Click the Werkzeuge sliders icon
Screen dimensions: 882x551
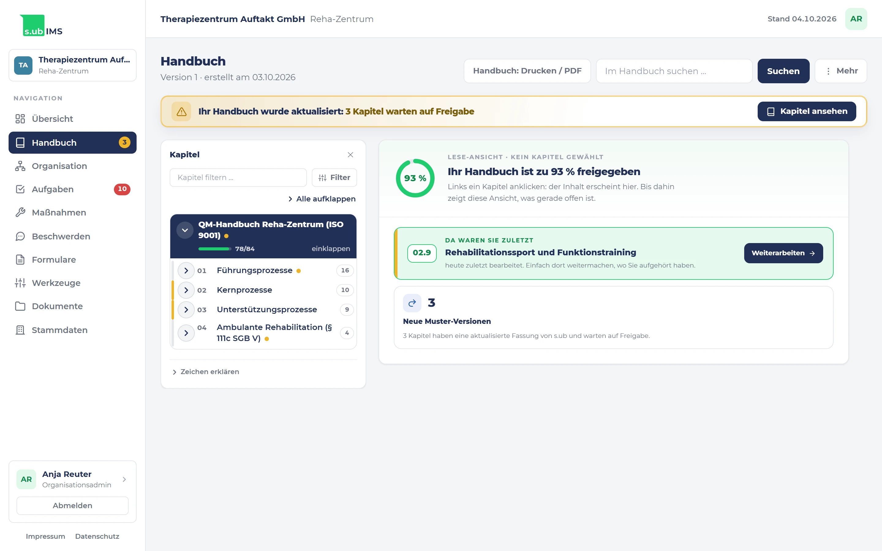(20, 283)
